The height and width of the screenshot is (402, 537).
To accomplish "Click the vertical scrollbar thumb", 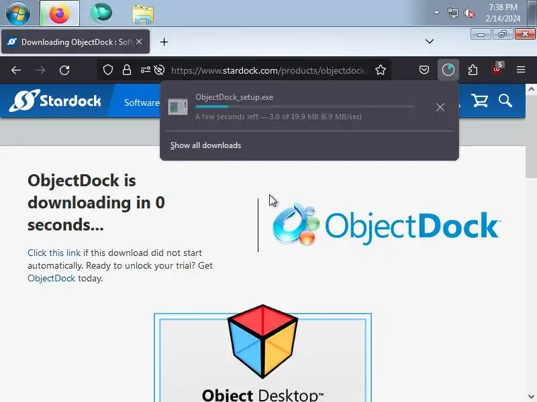I will 531,137.
